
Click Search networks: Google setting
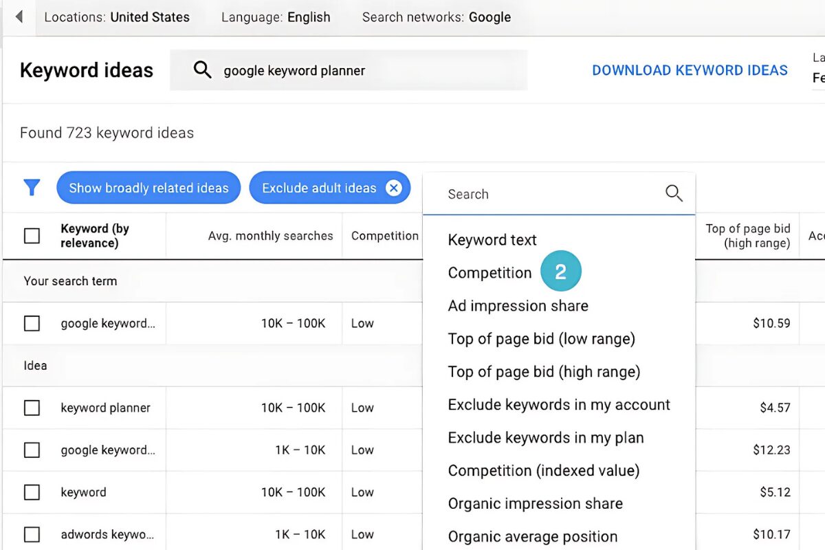tap(437, 17)
